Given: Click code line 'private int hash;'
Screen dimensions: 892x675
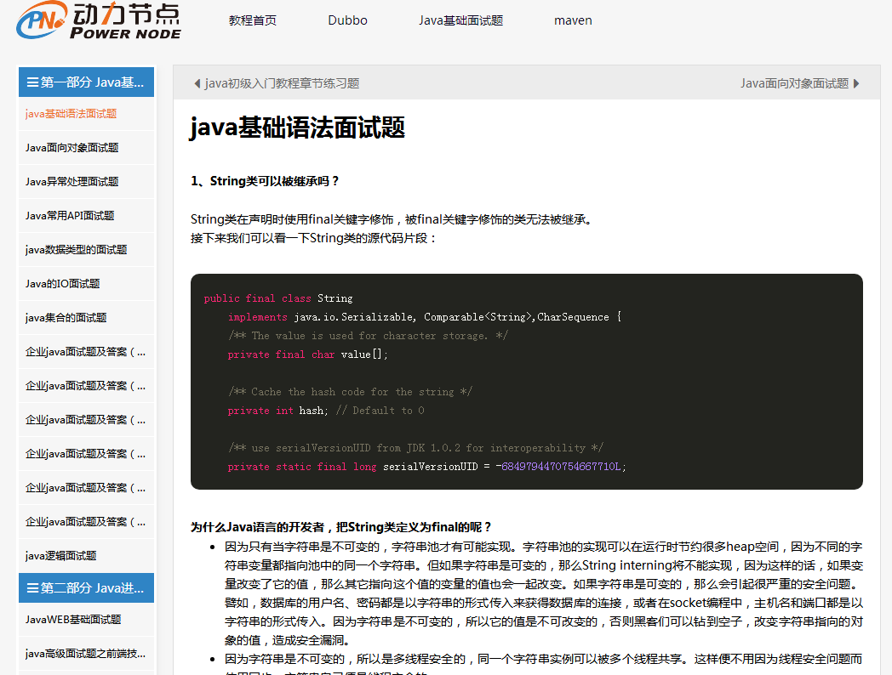Looking at the screenshot, I should 277,411.
